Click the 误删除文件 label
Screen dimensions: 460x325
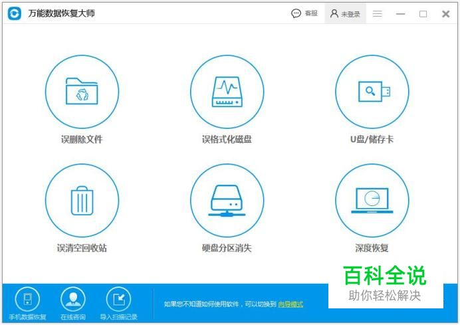[x=82, y=140]
